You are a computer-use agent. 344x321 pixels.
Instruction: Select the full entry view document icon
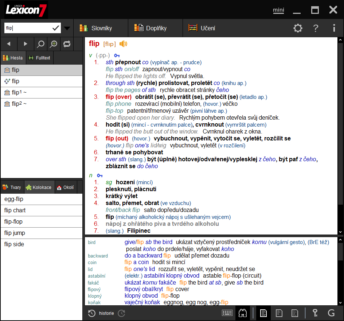pos(263,313)
